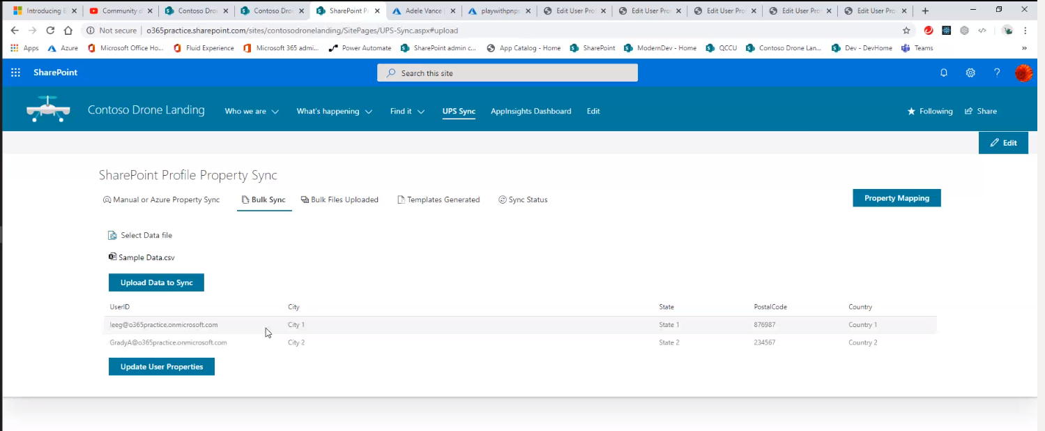Open the notifications bell
This screenshot has height=431, width=1045.
(943, 73)
